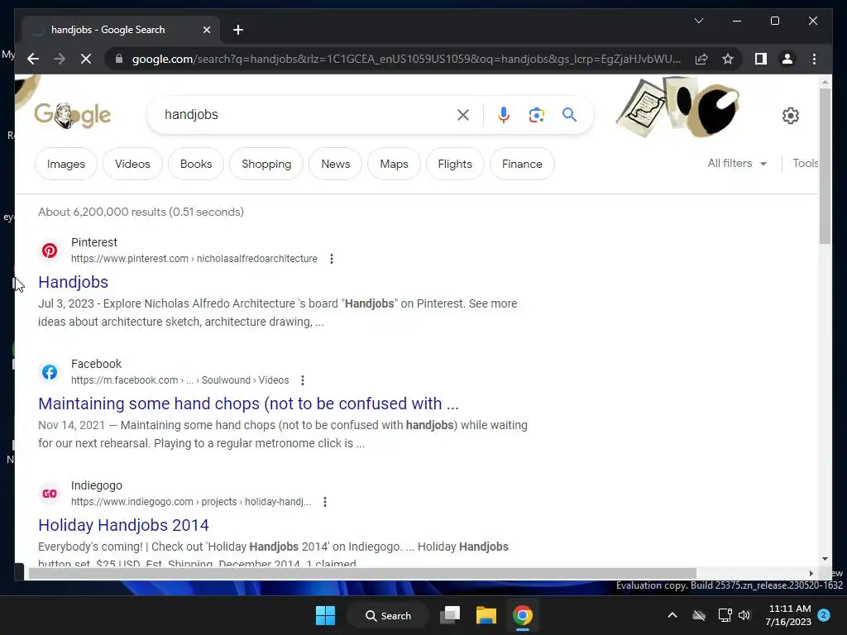The width and height of the screenshot is (847, 635).
Task: Click the horizontal scrollbar thumb
Action: coord(362,573)
